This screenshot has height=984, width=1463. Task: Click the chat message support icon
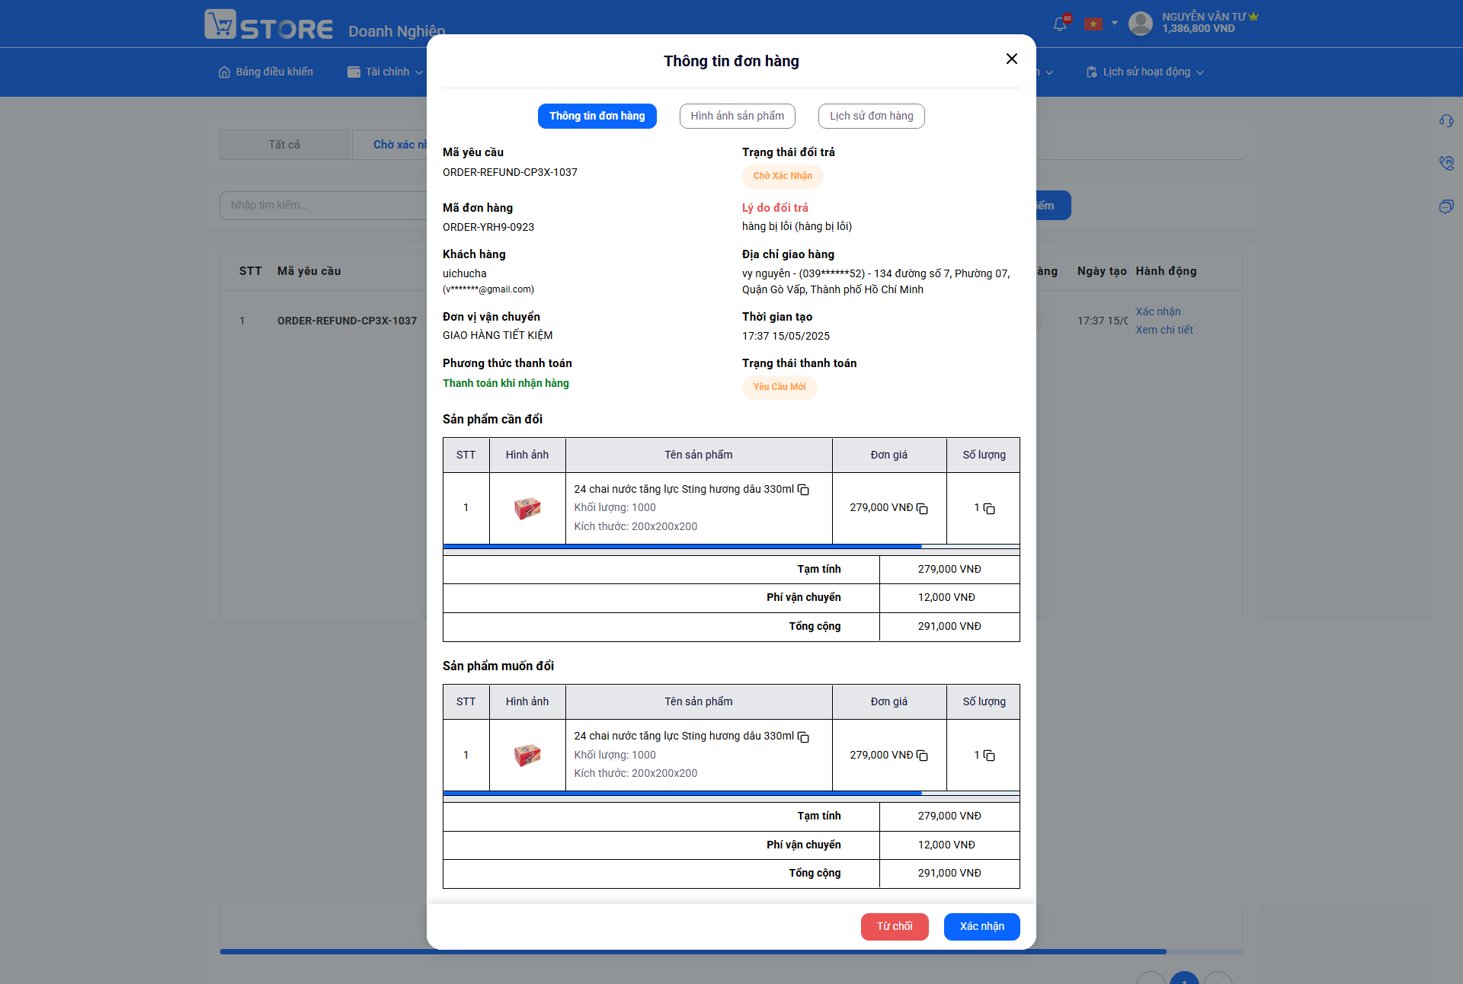[1446, 206]
